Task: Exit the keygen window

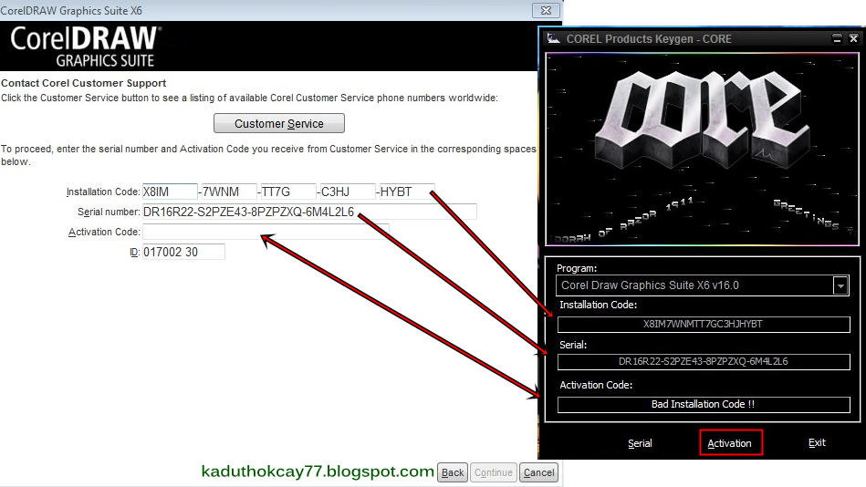Action: coord(817,443)
